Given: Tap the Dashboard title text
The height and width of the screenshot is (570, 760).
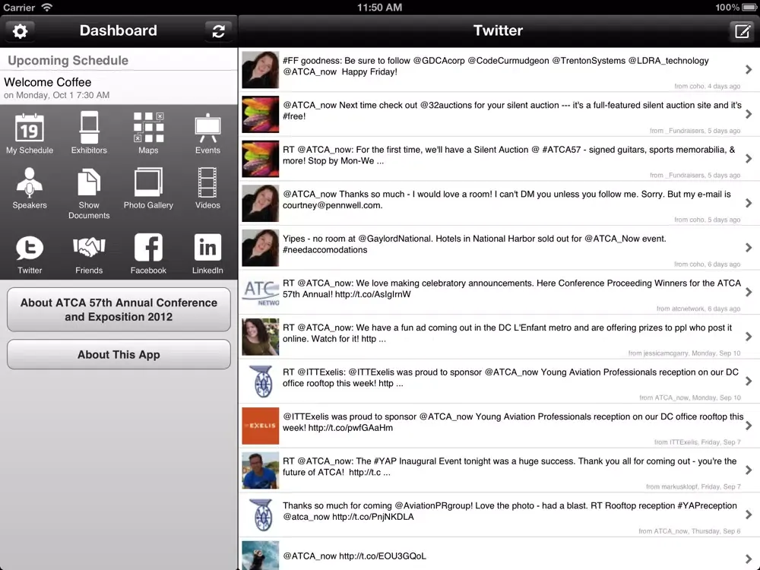Looking at the screenshot, I should pyautogui.click(x=119, y=30).
